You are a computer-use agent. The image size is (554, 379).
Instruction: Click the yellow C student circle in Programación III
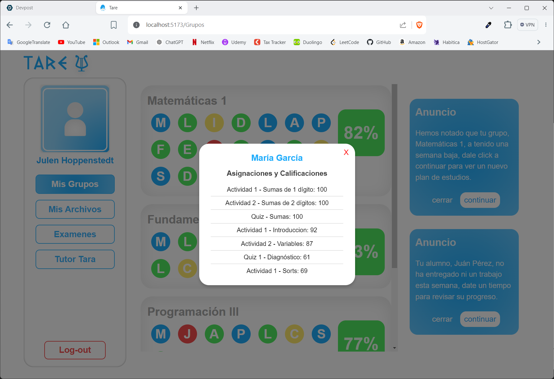point(295,334)
